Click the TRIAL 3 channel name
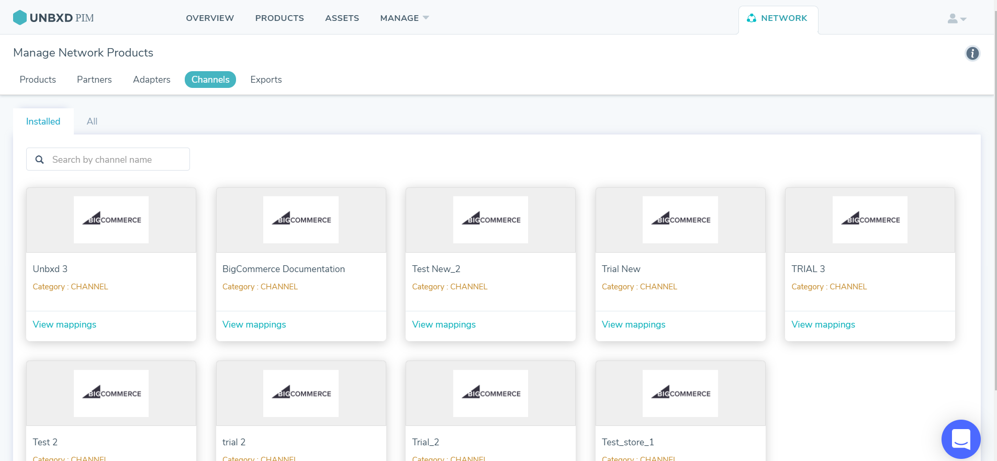This screenshot has height=461, width=997. coord(808,269)
